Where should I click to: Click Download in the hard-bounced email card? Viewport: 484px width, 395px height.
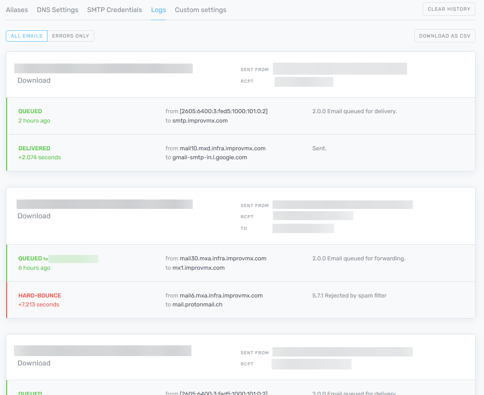point(34,216)
